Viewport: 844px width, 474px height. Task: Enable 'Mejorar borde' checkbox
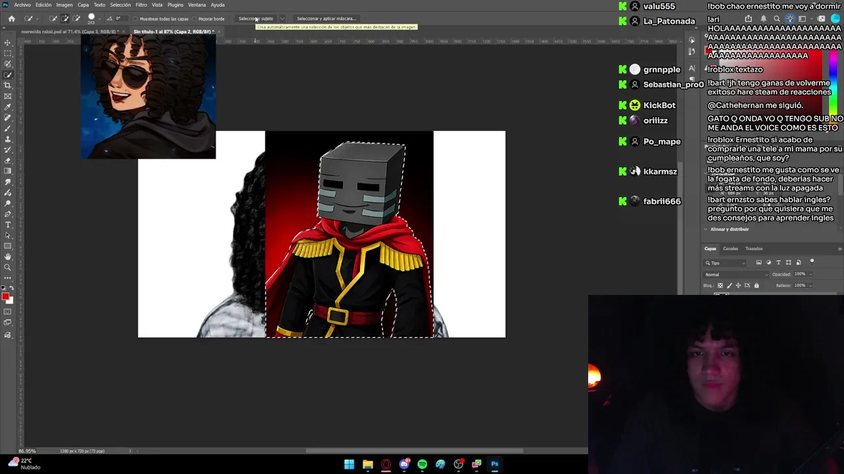[194, 18]
